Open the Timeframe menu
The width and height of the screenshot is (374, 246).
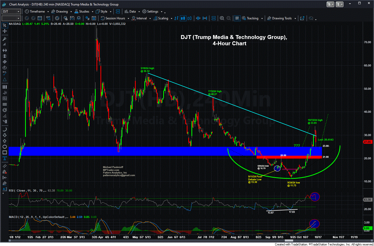(35, 12)
